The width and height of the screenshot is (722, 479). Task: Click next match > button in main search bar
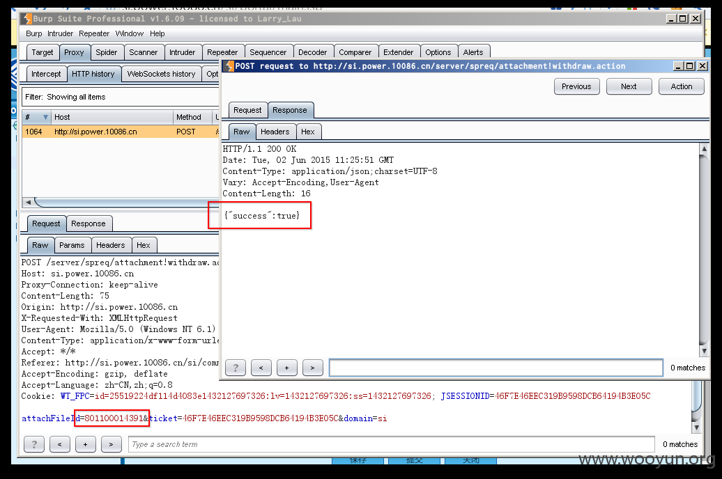[x=111, y=444]
